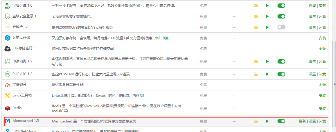
Task: Click the '云解析 1.1' plugin name
Action: (20, 27)
